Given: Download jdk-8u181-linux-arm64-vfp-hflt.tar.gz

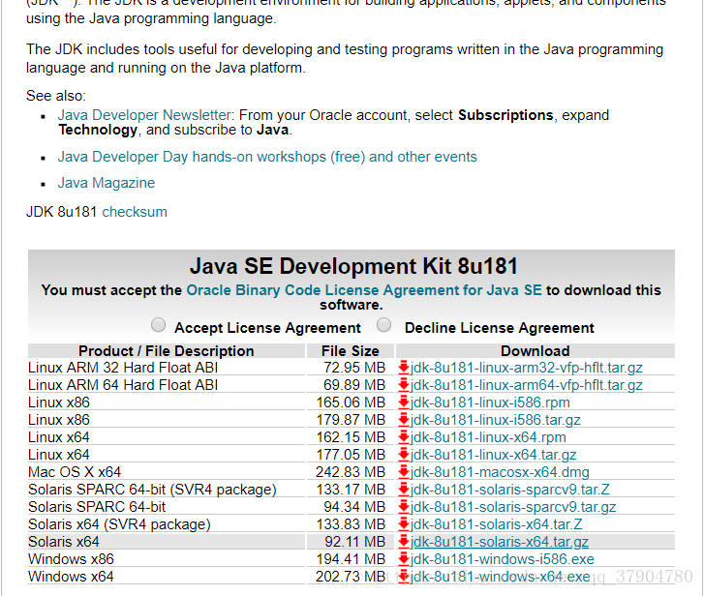Looking at the screenshot, I should tap(526, 385).
